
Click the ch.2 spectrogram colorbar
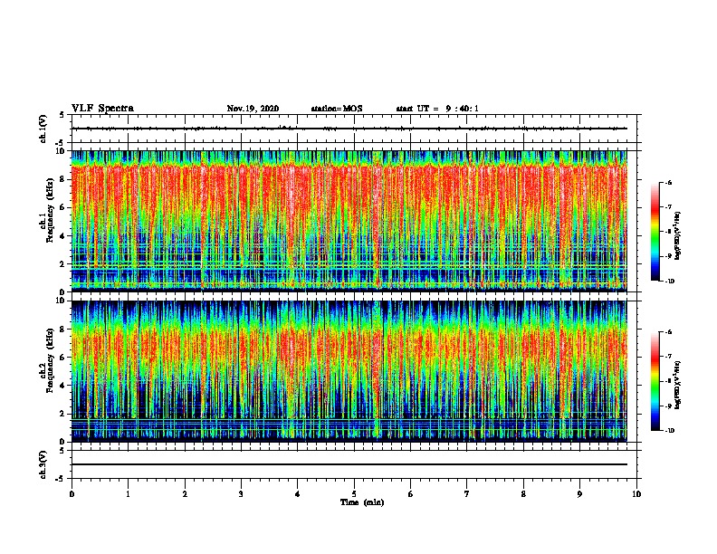click(x=655, y=381)
